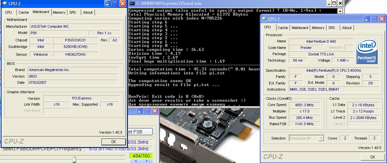
Task: Click the MMX, SSE, SSE2, SSE3, EM64T instructions field
Action: point(334,90)
